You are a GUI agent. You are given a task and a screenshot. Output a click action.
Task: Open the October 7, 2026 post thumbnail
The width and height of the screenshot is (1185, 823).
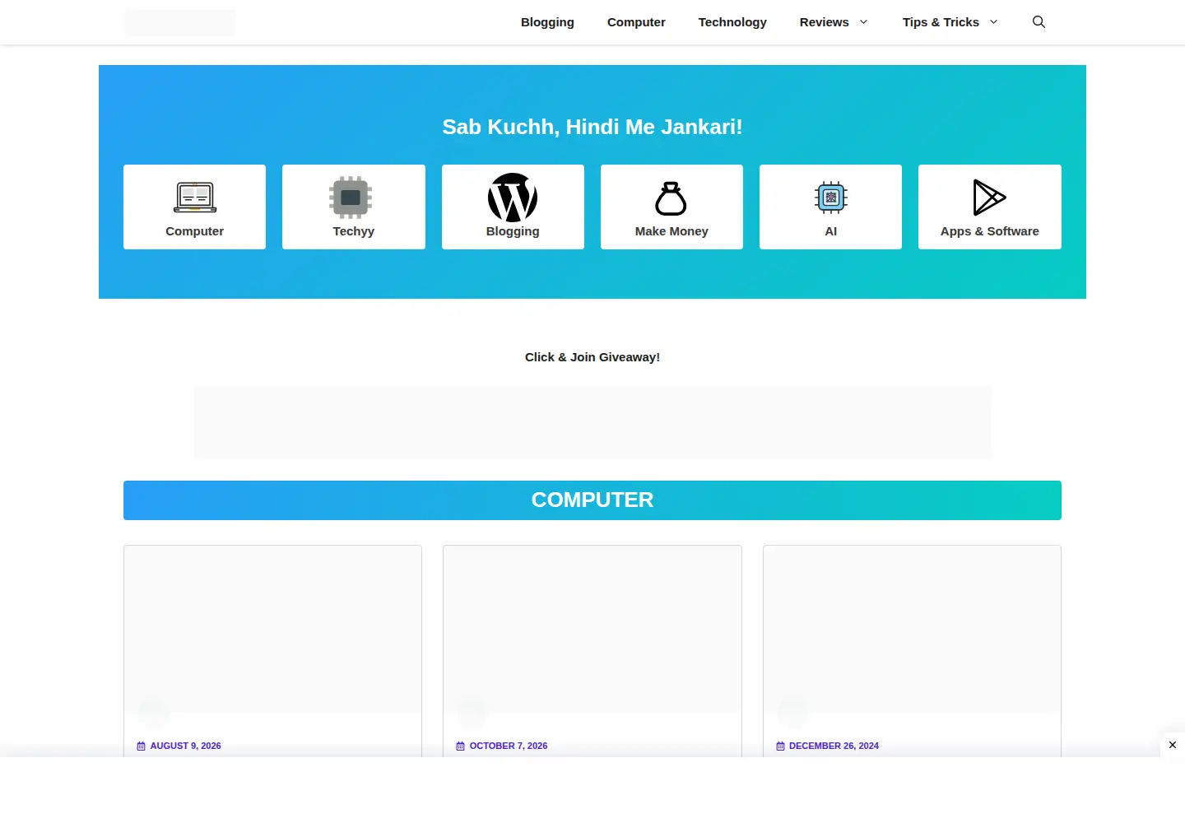pyautogui.click(x=592, y=630)
